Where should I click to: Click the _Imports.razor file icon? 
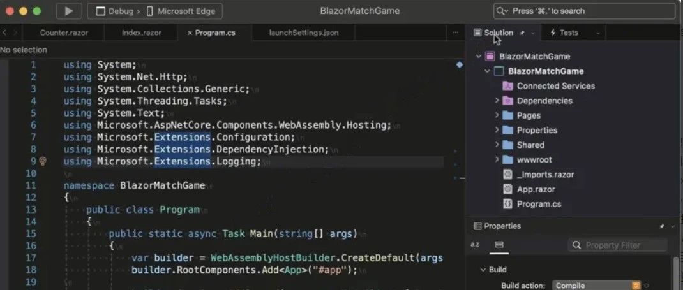click(507, 175)
